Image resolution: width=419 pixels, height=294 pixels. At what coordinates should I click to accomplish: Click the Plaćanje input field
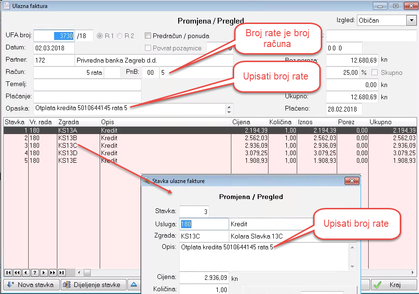point(87,97)
